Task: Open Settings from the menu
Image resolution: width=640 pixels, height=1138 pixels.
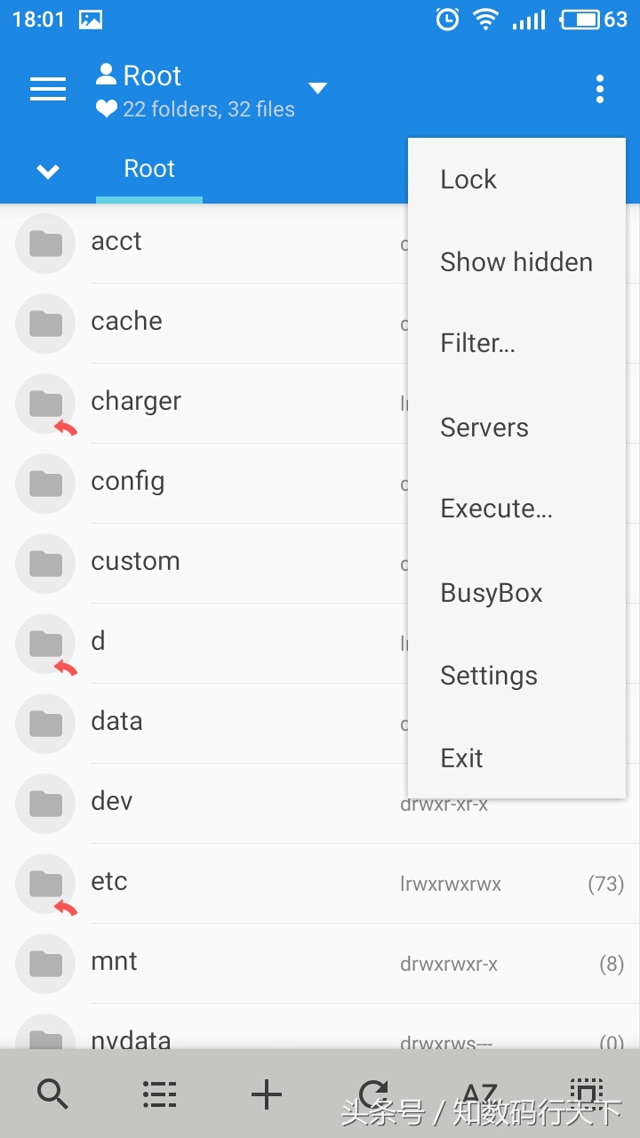Action: coord(489,676)
